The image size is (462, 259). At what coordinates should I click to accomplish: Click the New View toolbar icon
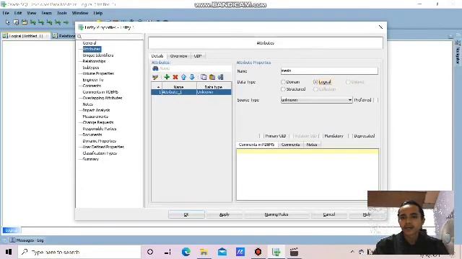pyautogui.click(x=25, y=22)
